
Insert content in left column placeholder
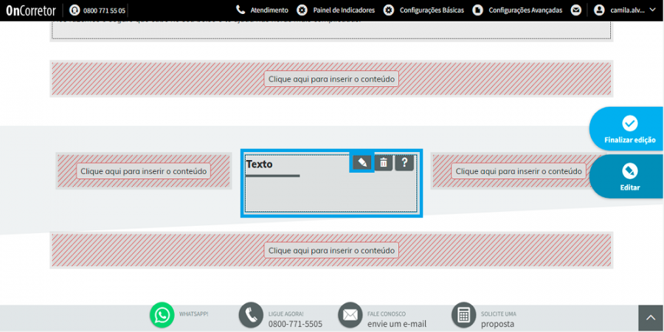point(144,171)
